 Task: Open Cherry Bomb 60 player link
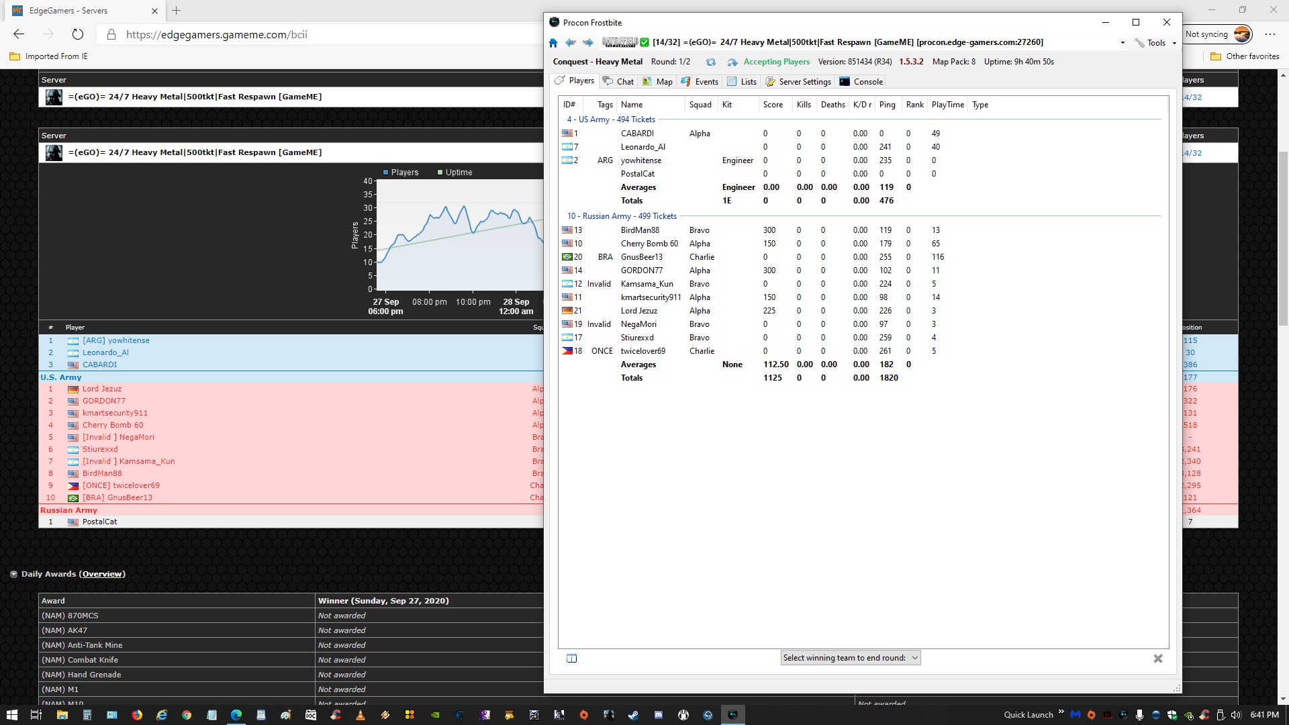(x=113, y=425)
